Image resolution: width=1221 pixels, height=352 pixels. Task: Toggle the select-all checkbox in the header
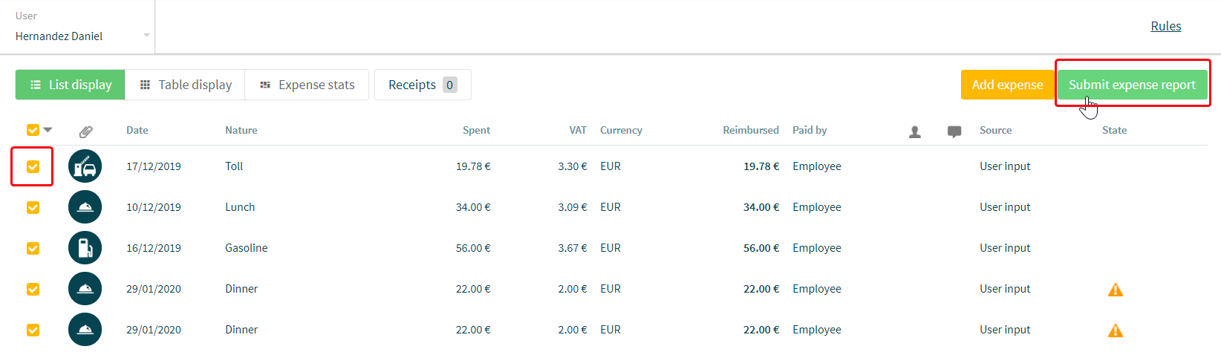tap(33, 130)
